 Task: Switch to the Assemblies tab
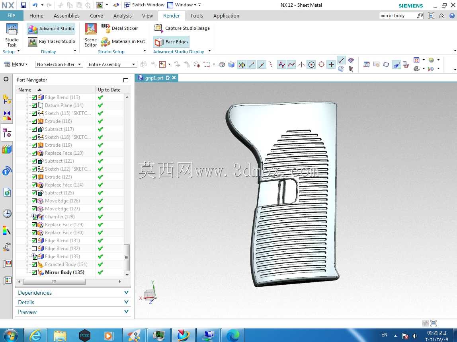pos(66,16)
